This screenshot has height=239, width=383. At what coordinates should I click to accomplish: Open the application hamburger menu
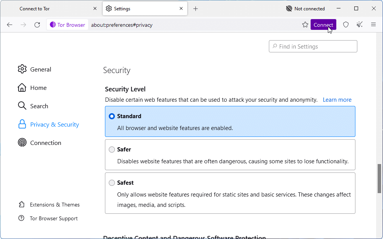[373, 24]
